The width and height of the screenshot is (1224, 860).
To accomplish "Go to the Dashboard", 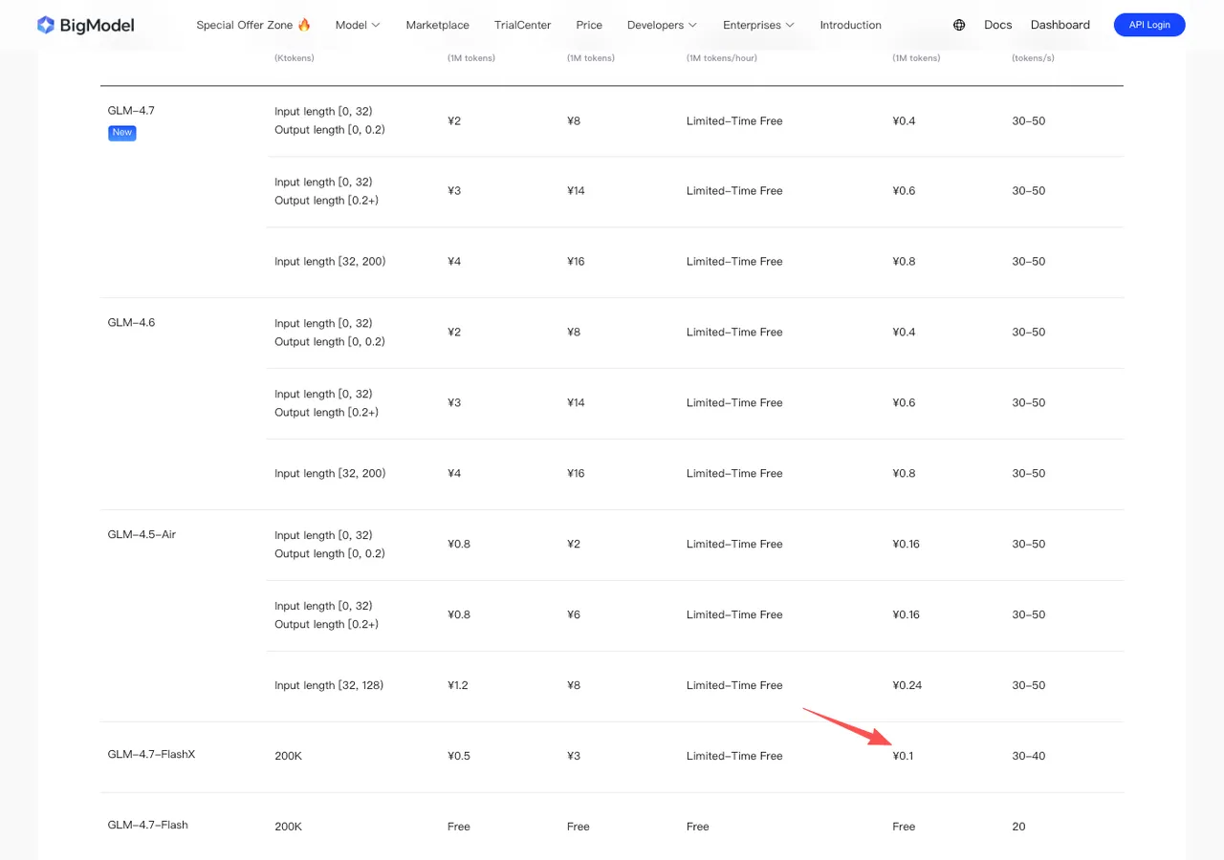I will tap(1060, 25).
